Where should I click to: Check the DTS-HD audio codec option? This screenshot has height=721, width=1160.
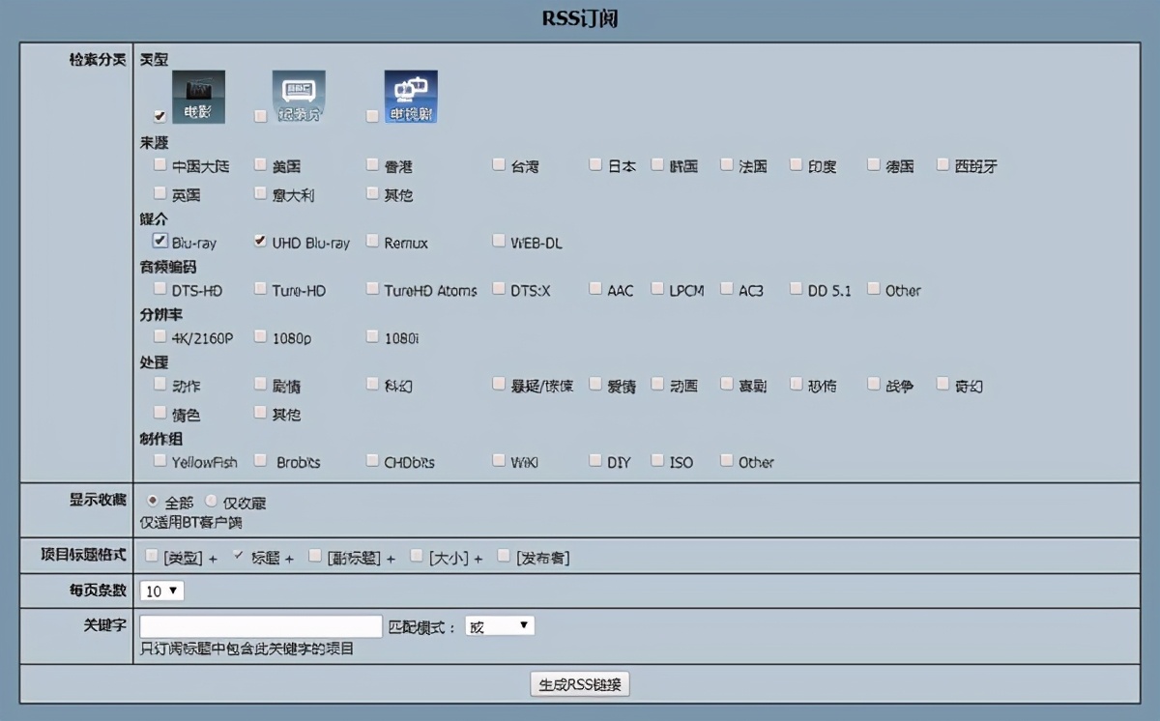(159, 288)
